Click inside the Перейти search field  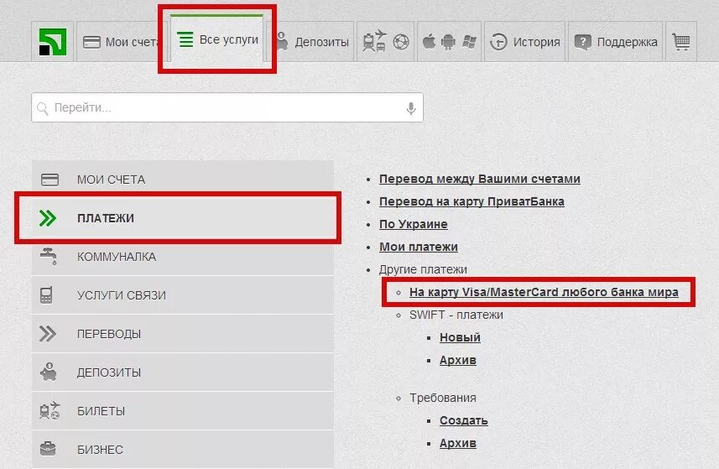pos(227,107)
